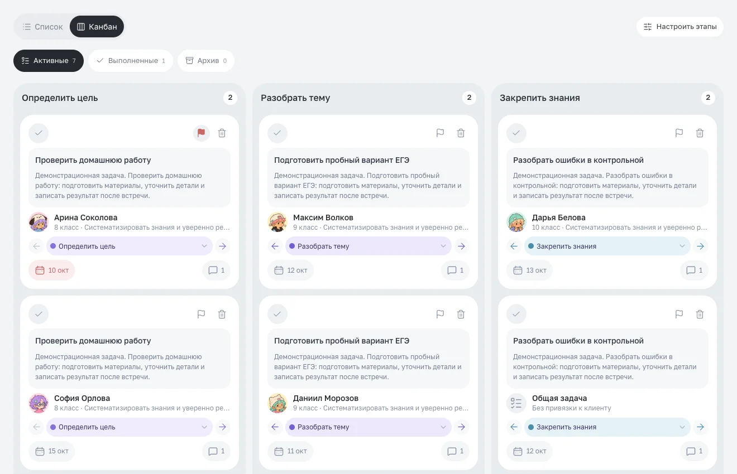Open stage dropdown on София Орлова's card
Screen dimensions: 737x474
(x=130, y=427)
